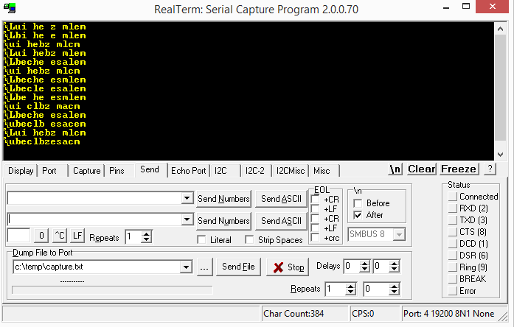Click the DSR (6) status indicator
The image size is (514, 327).
[x=453, y=256]
